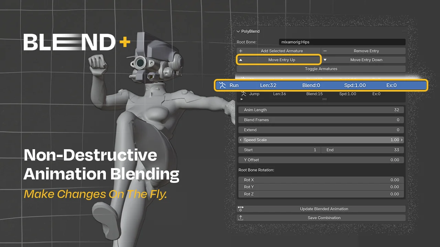Click the Save Combination button
This screenshot has width=440, height=247.
click(x=323, y=217)
